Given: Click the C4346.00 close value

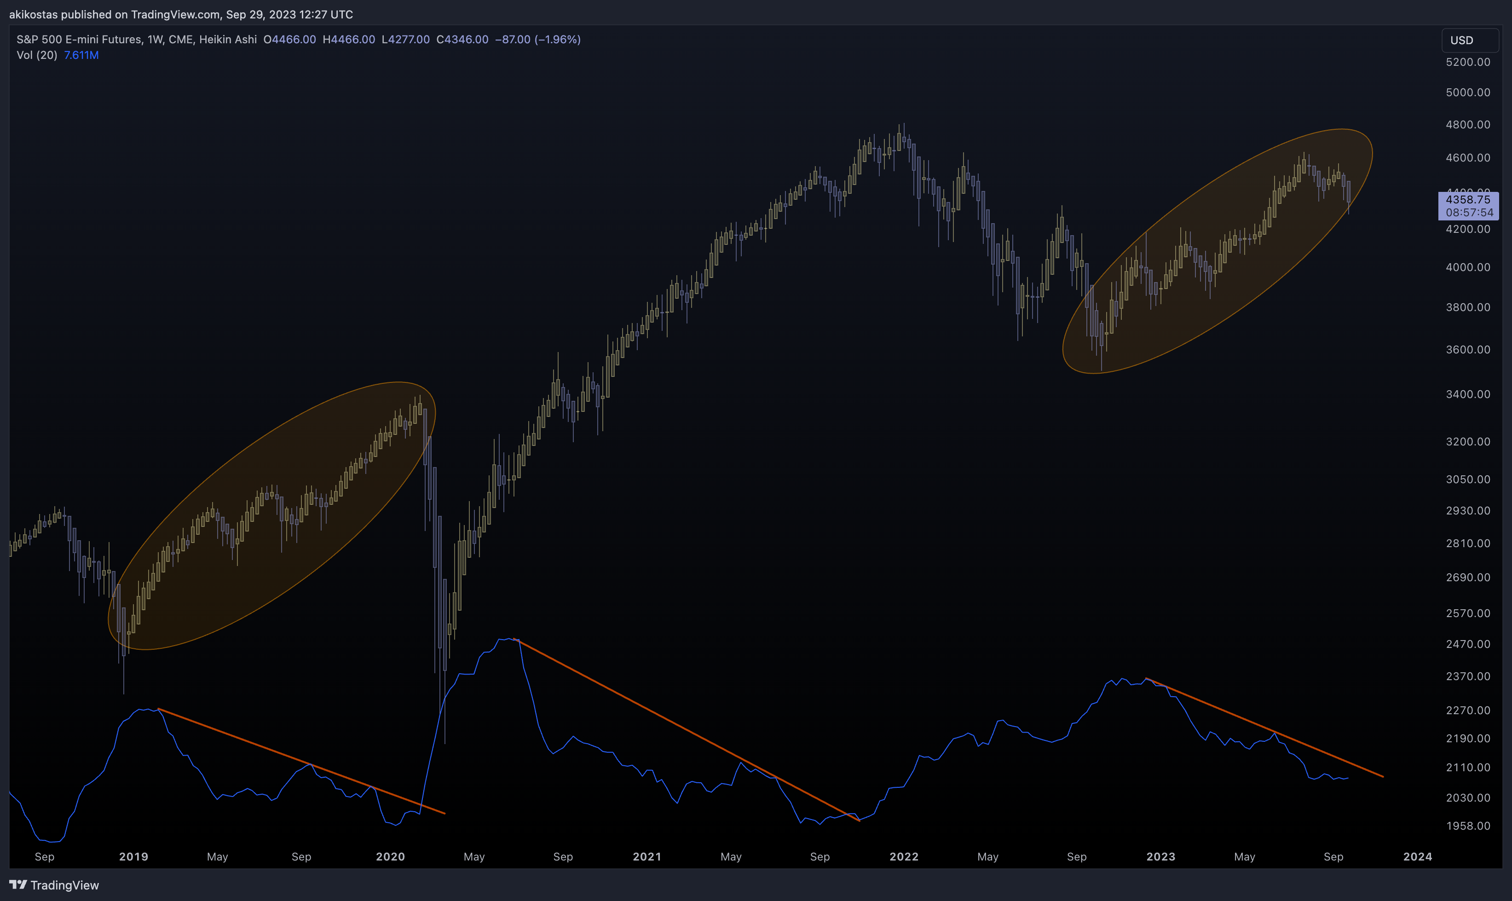Looking at the screenshot, I should [x=462, y=40].
